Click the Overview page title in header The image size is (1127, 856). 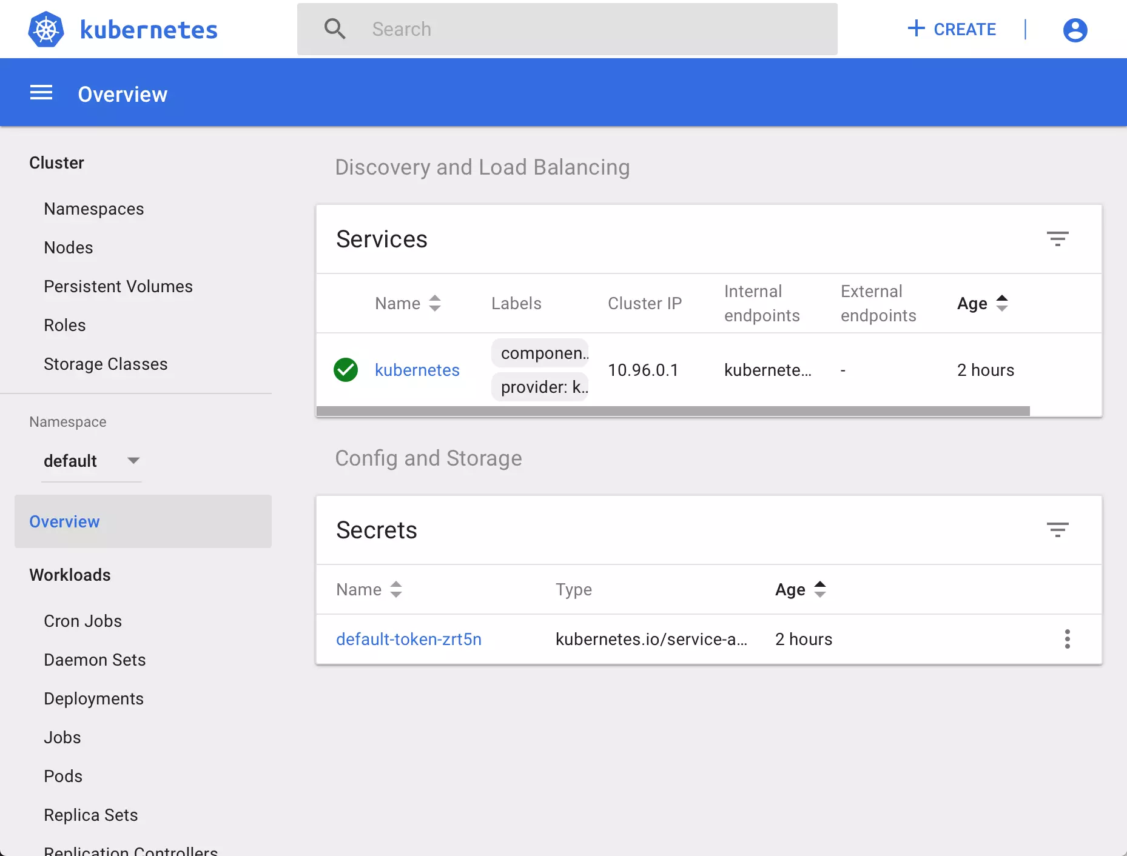(123, 94)
